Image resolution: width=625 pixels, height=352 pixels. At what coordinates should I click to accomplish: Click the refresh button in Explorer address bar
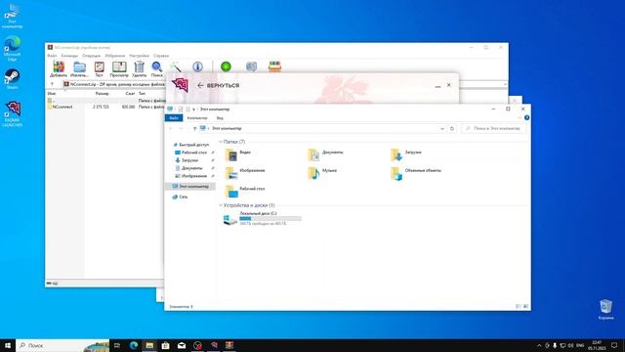point(451,128)
